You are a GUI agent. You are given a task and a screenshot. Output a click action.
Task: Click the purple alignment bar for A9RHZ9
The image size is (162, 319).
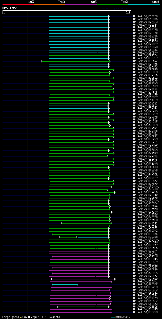[x=83, y=279]
